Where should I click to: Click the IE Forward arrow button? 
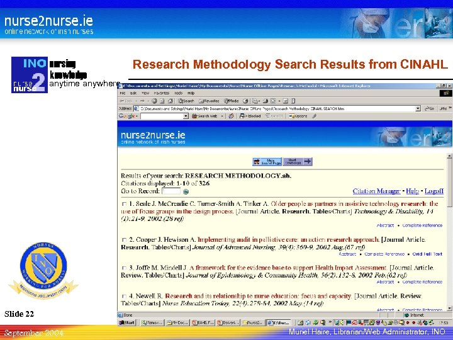coord(142,101)
